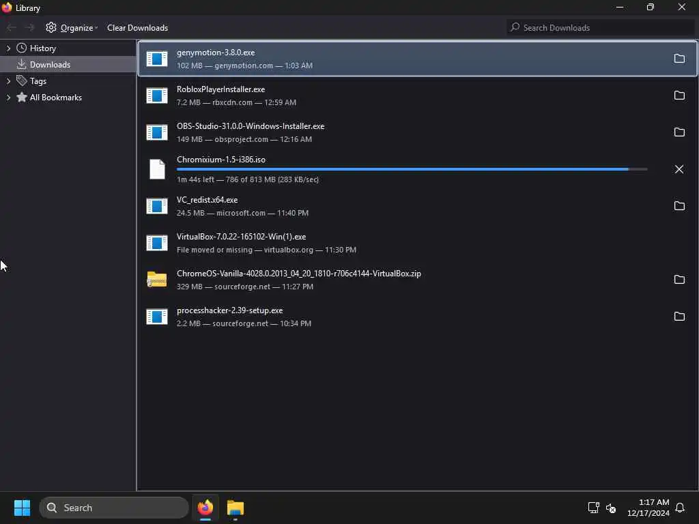Click the network display tray icon
The width and height of the screenshot is (699, 524).
tap(593, 508)
